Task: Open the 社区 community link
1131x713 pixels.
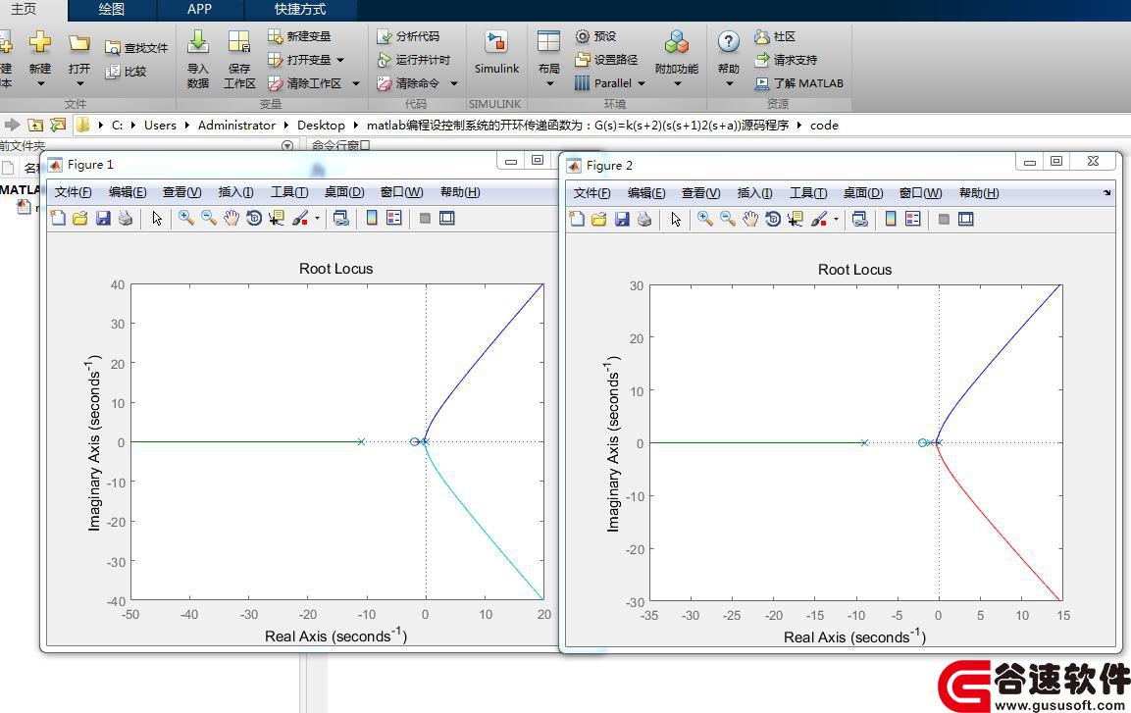Action: point(775,36)
